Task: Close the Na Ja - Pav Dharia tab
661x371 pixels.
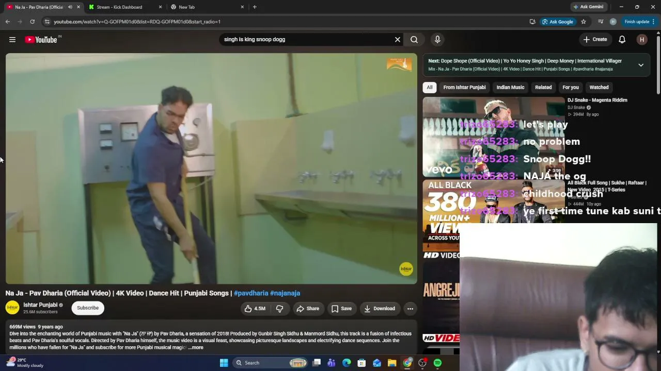Action: (78, 7)
